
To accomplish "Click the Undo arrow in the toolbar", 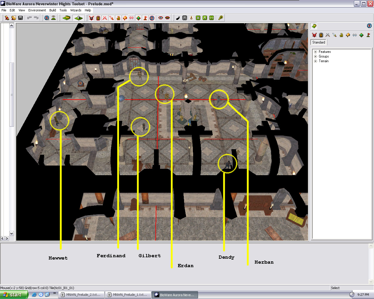I will pyautogui.click(x=29, y=18).
